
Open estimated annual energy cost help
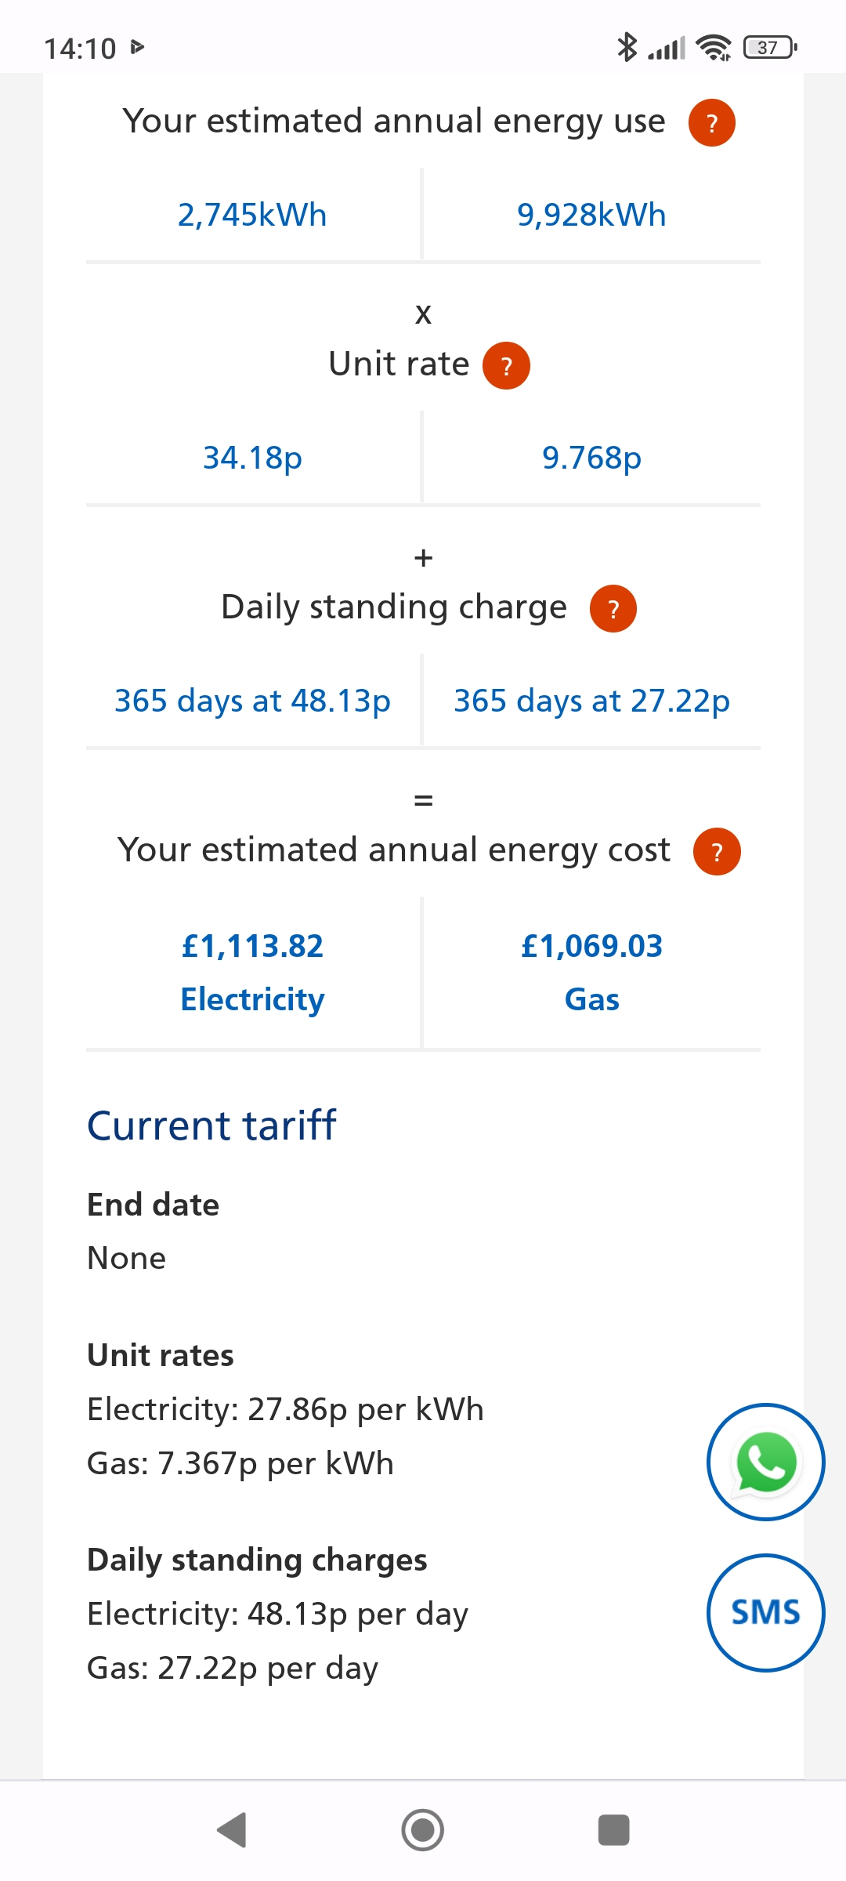716,852
